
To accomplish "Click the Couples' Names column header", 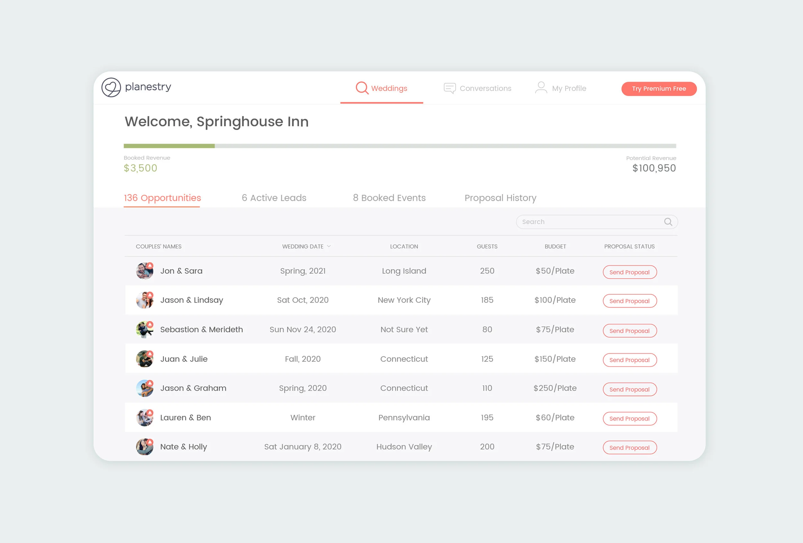I will tap(159, 246).
